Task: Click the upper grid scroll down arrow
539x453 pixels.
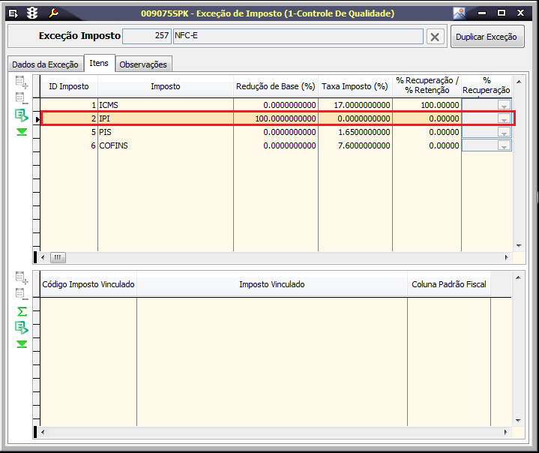Action: pyautogui.click(x=519, y=245)
